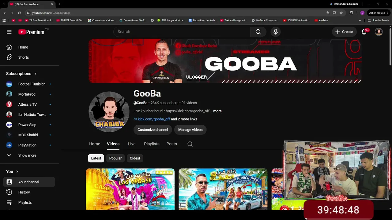Click the Manage videos button

[190, 130]
